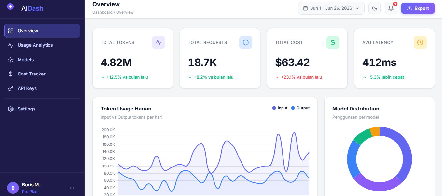Image resolution: width=442 pixels, height=196 pixels.
Task: Click the date range chevron arrow
Action: [x=357, y=8]
